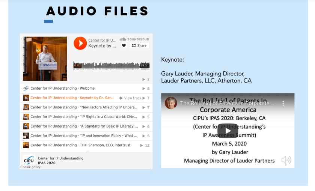Open the YouTube video title link
Viewport: 315px width, 191px height.
click(227, 103)
